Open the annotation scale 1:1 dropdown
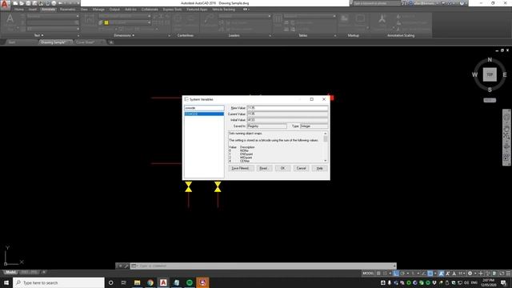 pos(461,274)
